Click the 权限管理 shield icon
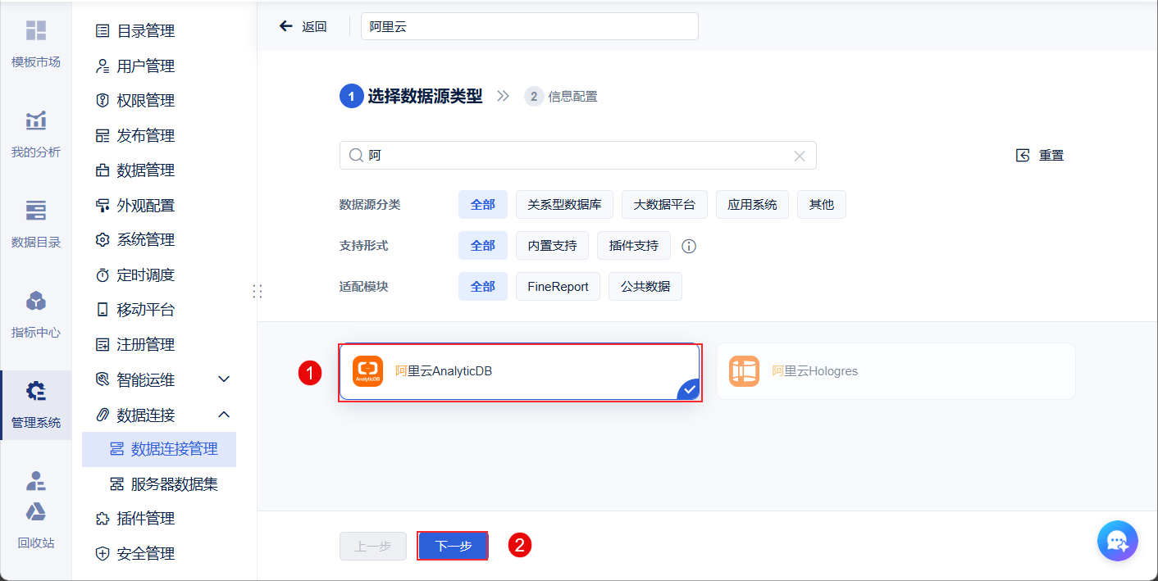The height and width of the screenshot is (581, 1158). 103,101
